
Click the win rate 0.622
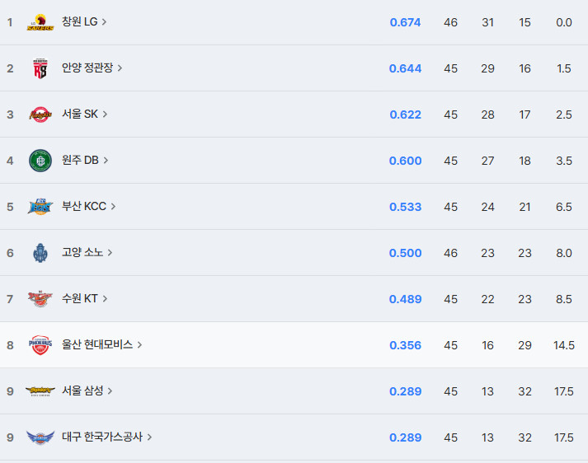(x=405, y=115)
